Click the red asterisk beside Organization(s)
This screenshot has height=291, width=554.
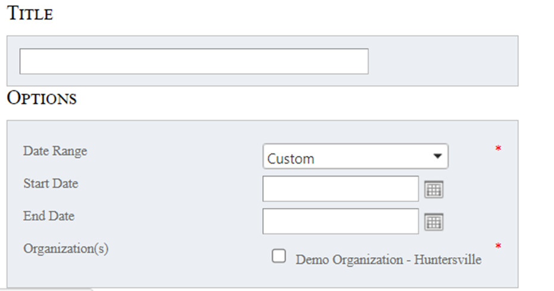point(498,246)
